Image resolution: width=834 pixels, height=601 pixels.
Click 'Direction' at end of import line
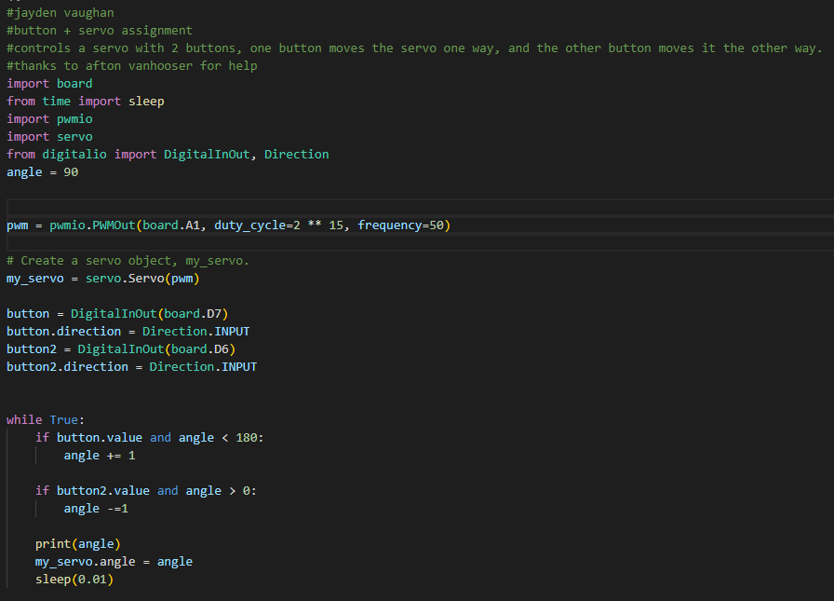click(296, 154)
